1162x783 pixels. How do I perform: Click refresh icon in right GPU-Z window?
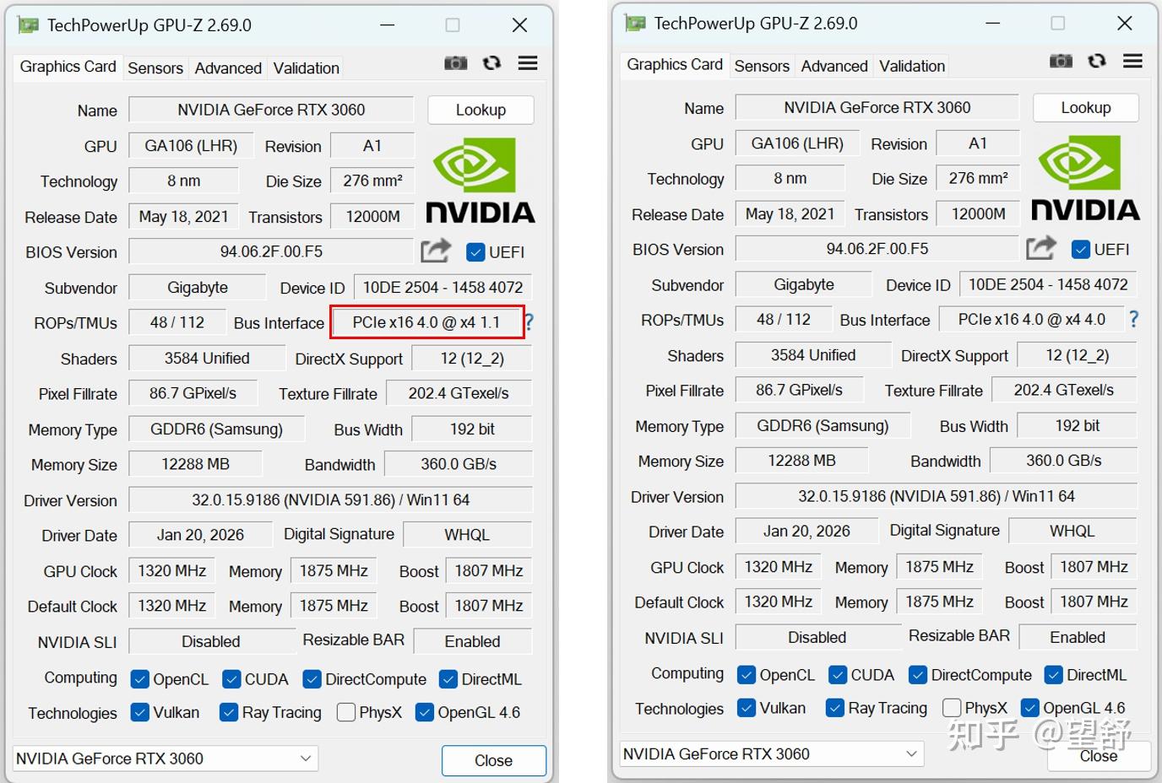point(1097,61)
